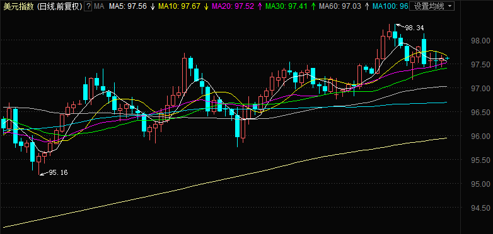Expand the arrow beside 设置均线

(x=449, y=6)
